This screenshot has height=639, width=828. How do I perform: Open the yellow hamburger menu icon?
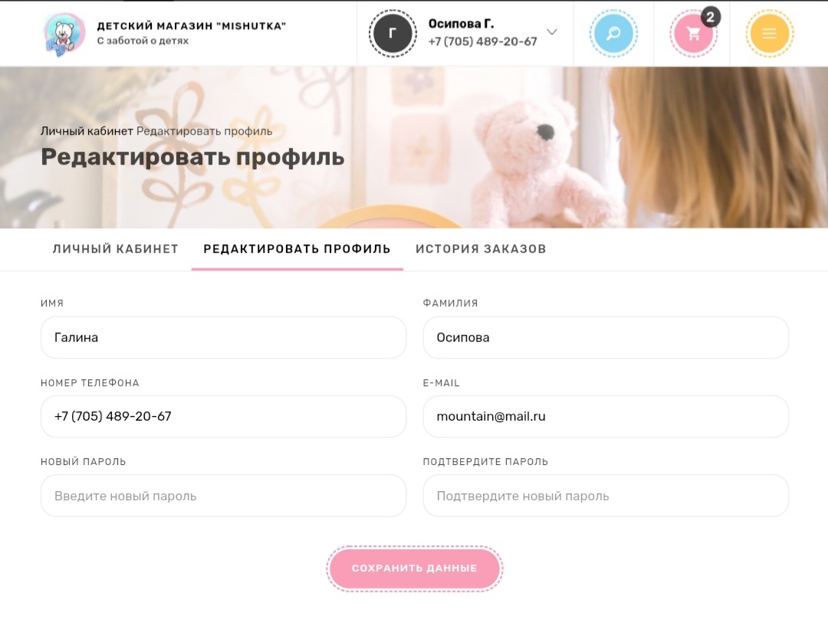770,33
